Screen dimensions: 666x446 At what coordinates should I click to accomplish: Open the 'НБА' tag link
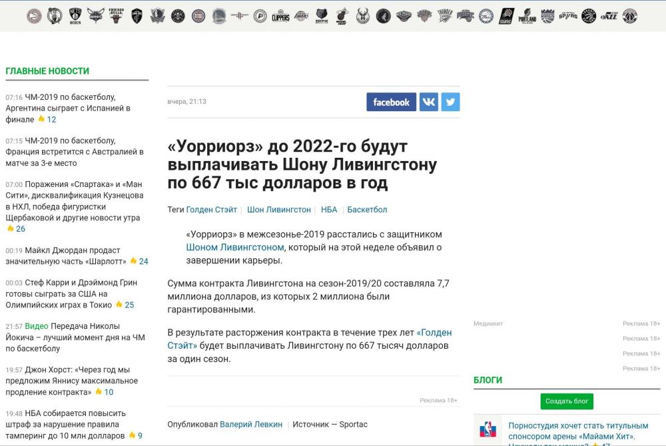click(x=328, y=209)
